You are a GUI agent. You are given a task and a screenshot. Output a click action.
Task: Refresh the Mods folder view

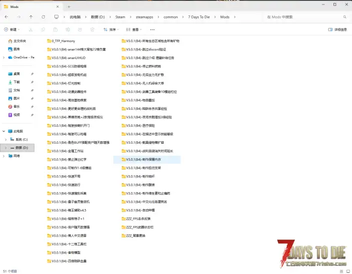(x=43, y=17)
